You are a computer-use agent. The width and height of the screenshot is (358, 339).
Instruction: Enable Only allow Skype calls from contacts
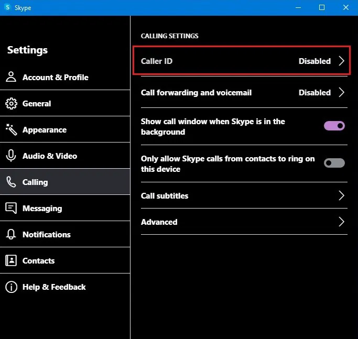point(334,163)
